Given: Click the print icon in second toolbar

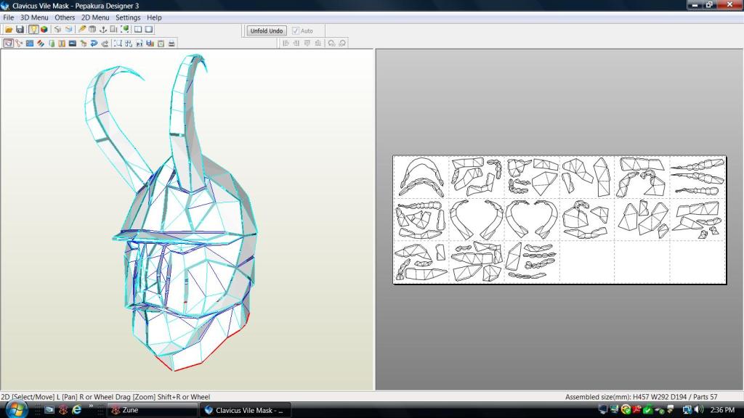Looking at the screenshot, I should coord(171,43).
